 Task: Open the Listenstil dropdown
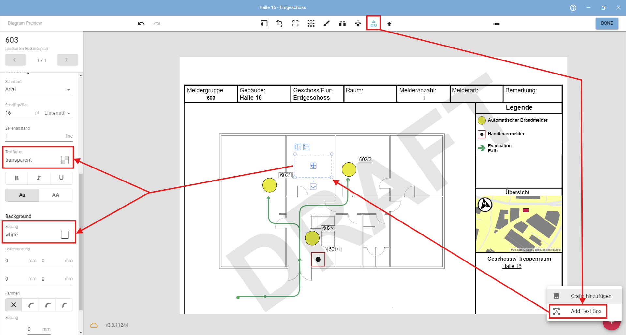[x=58, y=113]
